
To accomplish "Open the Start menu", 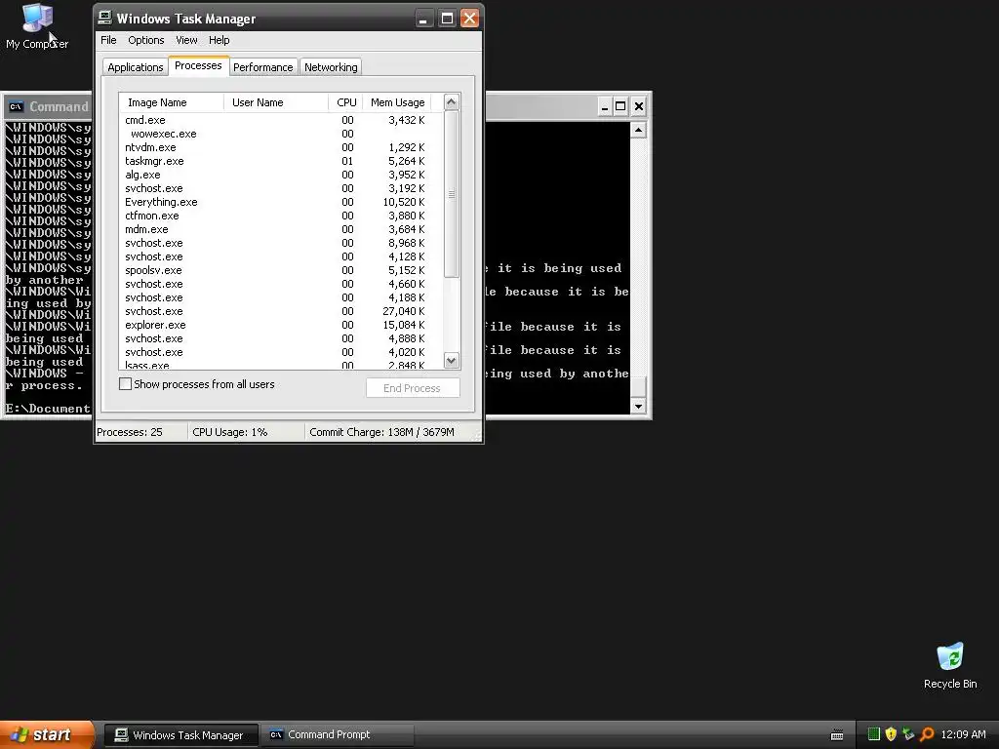I will (x=47, y=734).
